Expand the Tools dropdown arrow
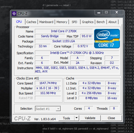This screenshot has width=134, height=133. (77, 118)
